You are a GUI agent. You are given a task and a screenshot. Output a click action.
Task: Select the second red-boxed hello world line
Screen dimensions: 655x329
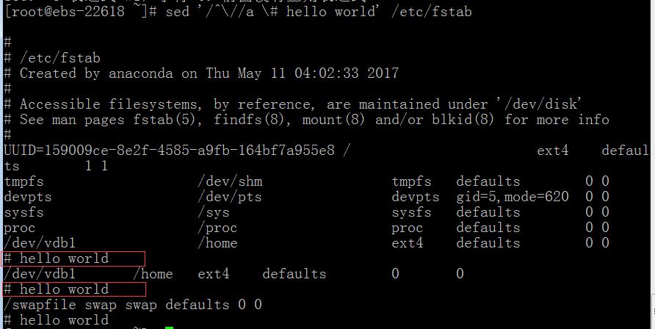click(74, 289)
